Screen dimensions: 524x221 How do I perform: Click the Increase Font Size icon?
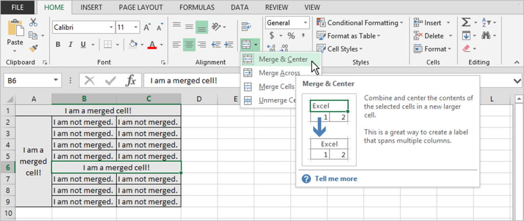point(147,27)
